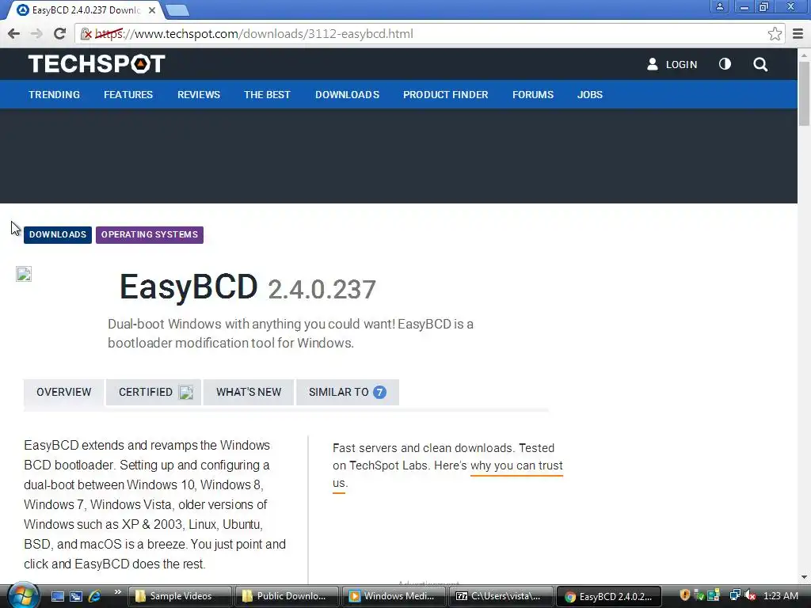Viewport: 811px width, 608px height.
Task: Click the scrollbar down arrow
Action: point(804,576)
